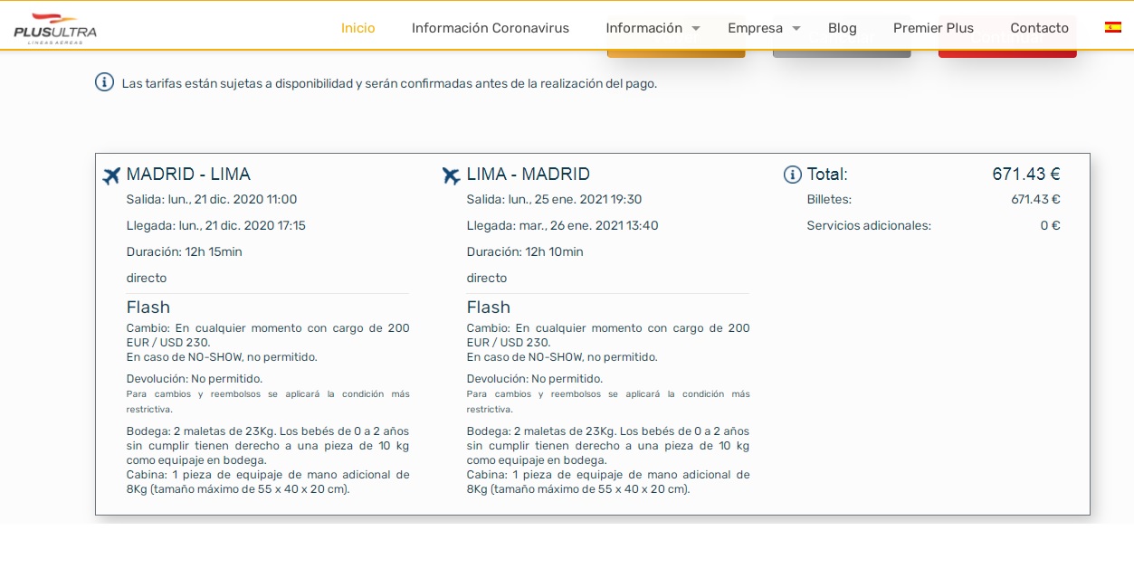
Task: Click outbound 'Cambio: En cualquier momento' condition
Action: (x=268, y=336)
